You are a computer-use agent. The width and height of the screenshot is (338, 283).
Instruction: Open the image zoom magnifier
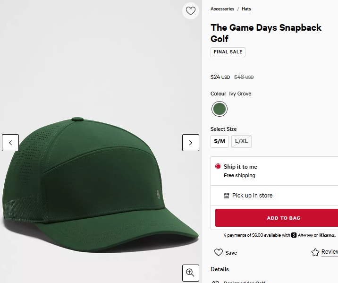coord(191,273)
